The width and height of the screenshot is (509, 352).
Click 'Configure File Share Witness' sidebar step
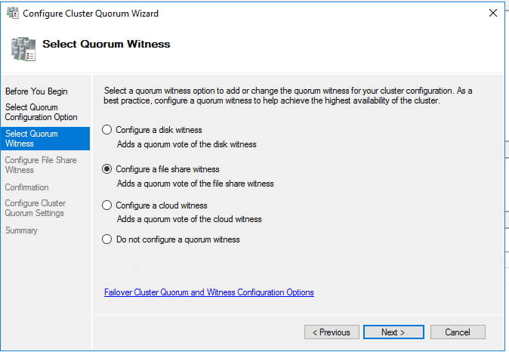tap(41, 165)
